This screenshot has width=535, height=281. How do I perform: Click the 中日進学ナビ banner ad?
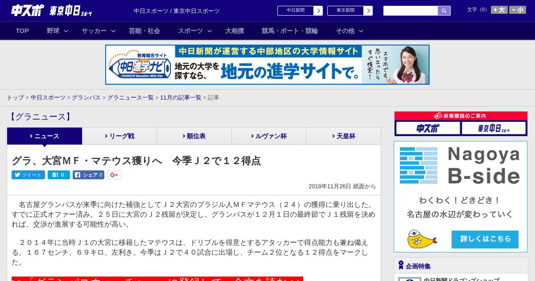[267, 65]
